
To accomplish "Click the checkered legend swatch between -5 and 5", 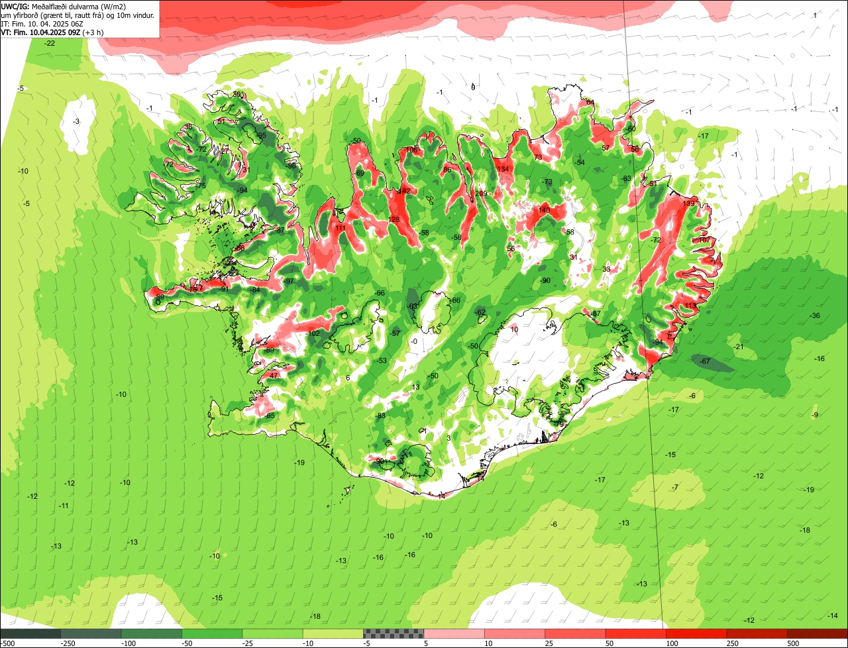I will click(x=394, y=634).
